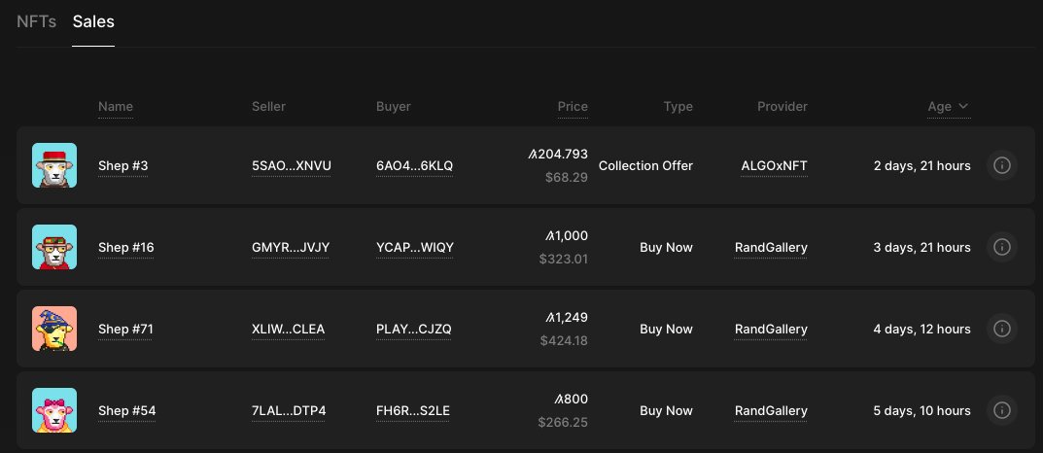Open info icon for Shep #16 sale
Screen dimensions: 1043x453
(x=1002, y=248)
